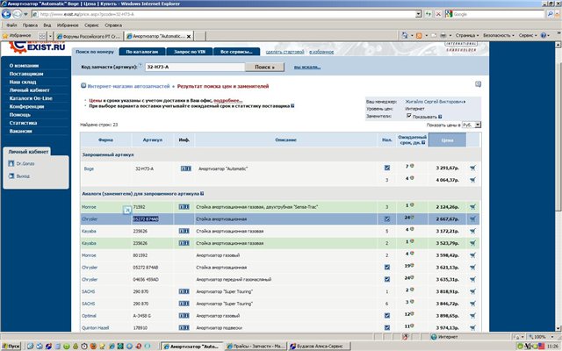This screenshot has height=351, width=562.
Task: Open the Безопасность command bar dropdown
Action: 498,35
